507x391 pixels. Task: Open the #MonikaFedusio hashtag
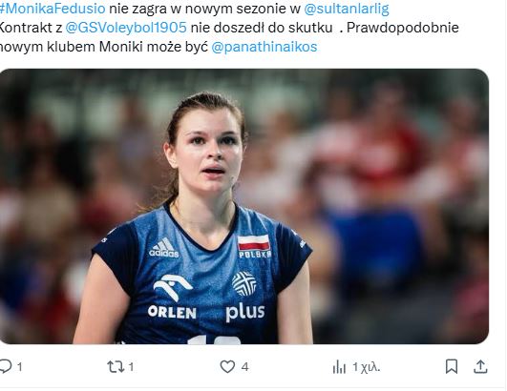53,9
